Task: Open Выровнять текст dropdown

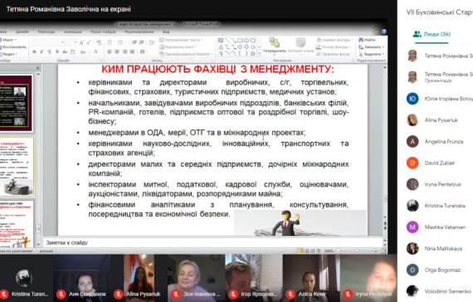Action: [178, 46]
